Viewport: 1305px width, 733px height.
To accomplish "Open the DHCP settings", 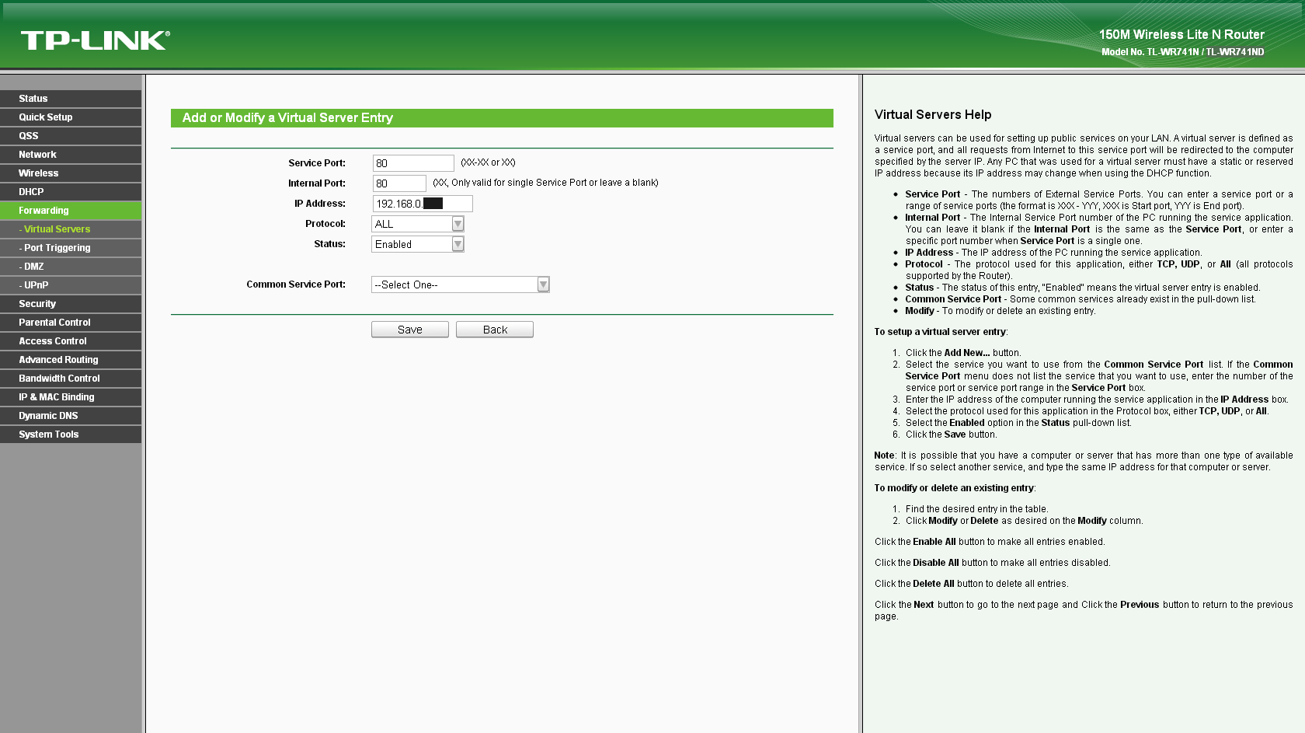I will (31, 191).
